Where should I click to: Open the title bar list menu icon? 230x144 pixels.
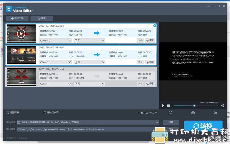[208, 6]
